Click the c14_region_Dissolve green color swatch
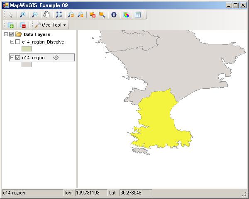This screenshot has height=199, width=249. (x=27, y=49)
